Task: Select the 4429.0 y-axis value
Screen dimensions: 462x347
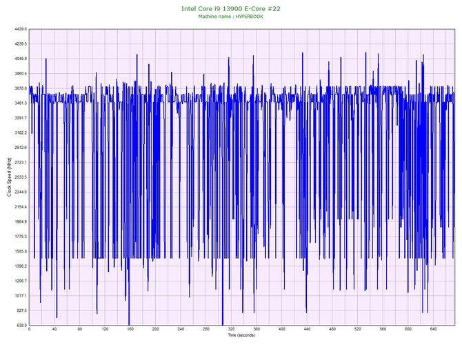Action: click(x=21, y=29)
